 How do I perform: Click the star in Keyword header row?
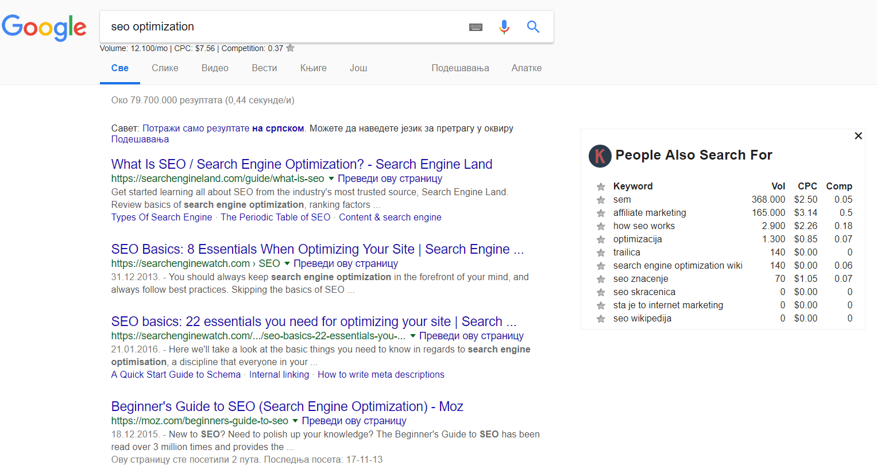601,187
